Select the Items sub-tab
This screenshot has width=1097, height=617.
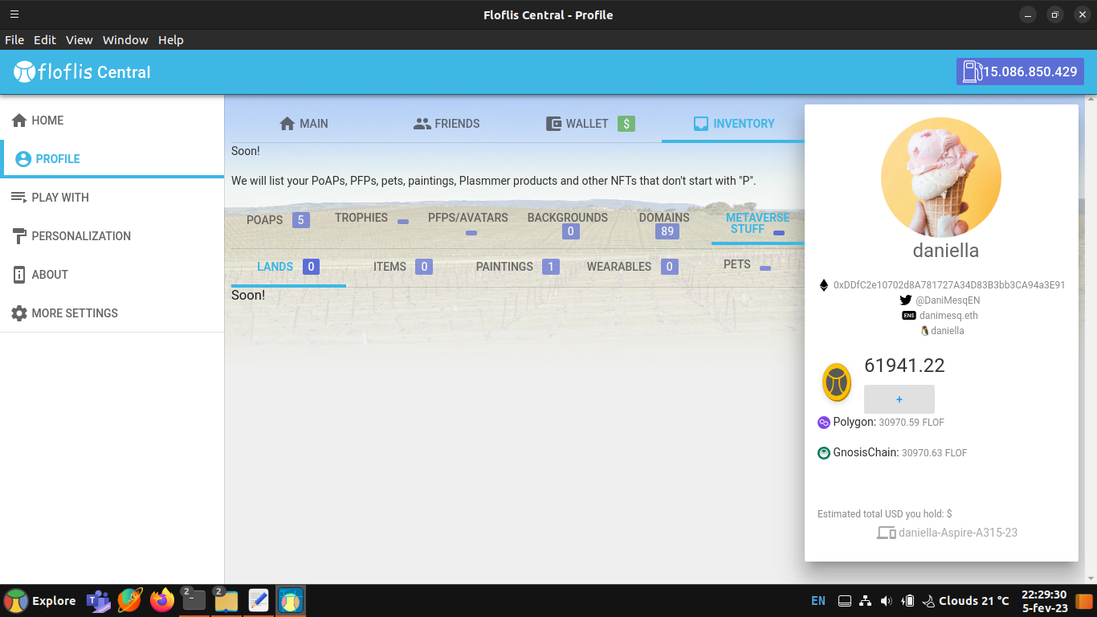tap(402, 267)
